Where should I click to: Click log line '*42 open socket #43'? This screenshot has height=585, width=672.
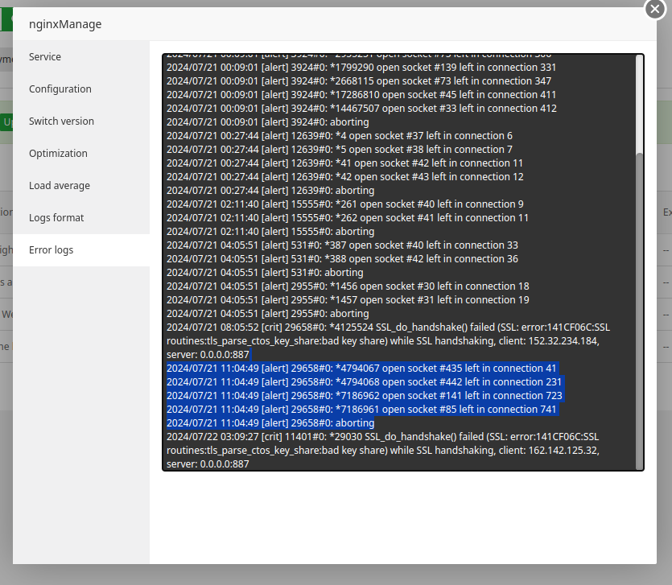click(345, 177)
